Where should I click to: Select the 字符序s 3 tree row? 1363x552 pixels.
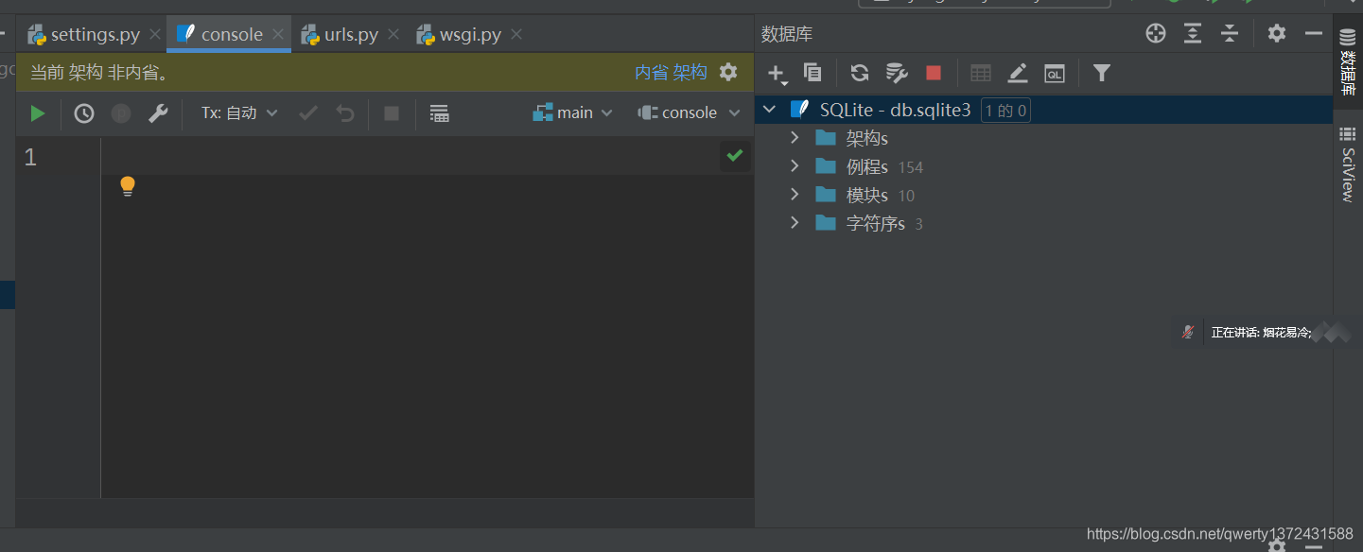tap(1043, 223)
